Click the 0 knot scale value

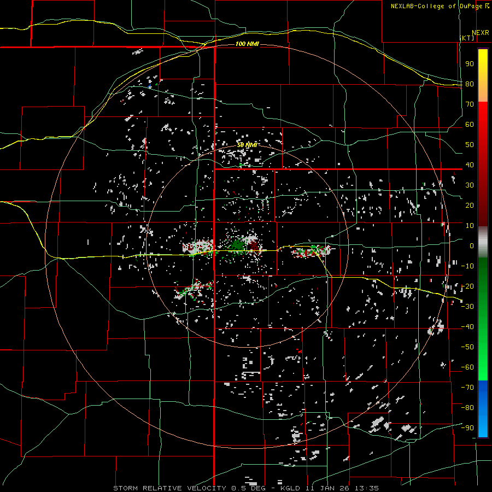(472, 245)
